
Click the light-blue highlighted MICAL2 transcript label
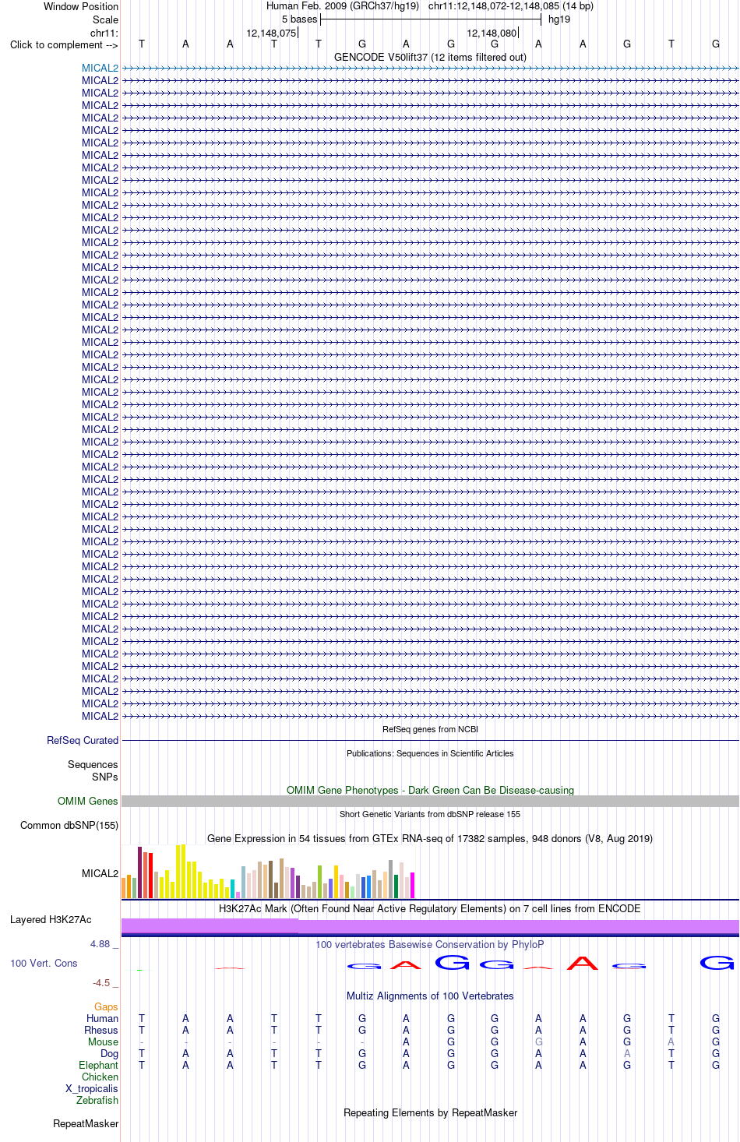(100, 68)
